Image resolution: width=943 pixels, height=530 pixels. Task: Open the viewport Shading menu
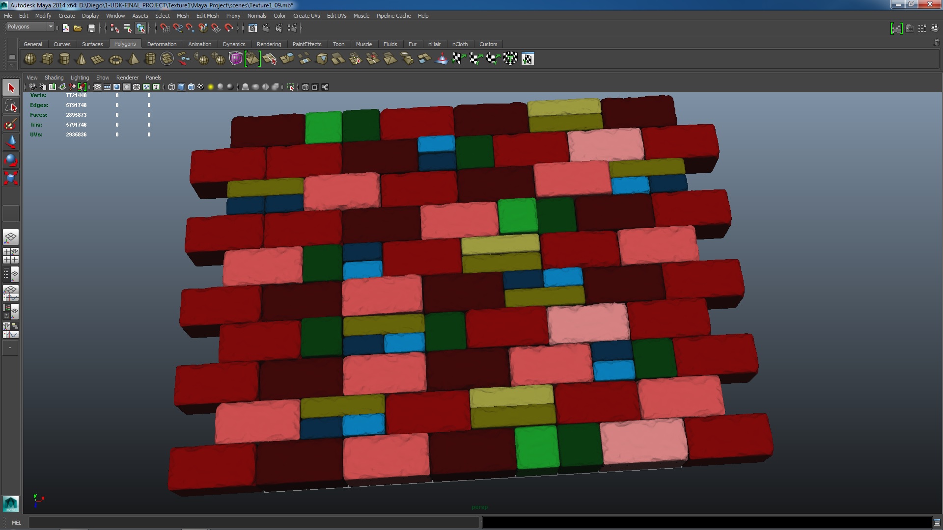(54, 78)
